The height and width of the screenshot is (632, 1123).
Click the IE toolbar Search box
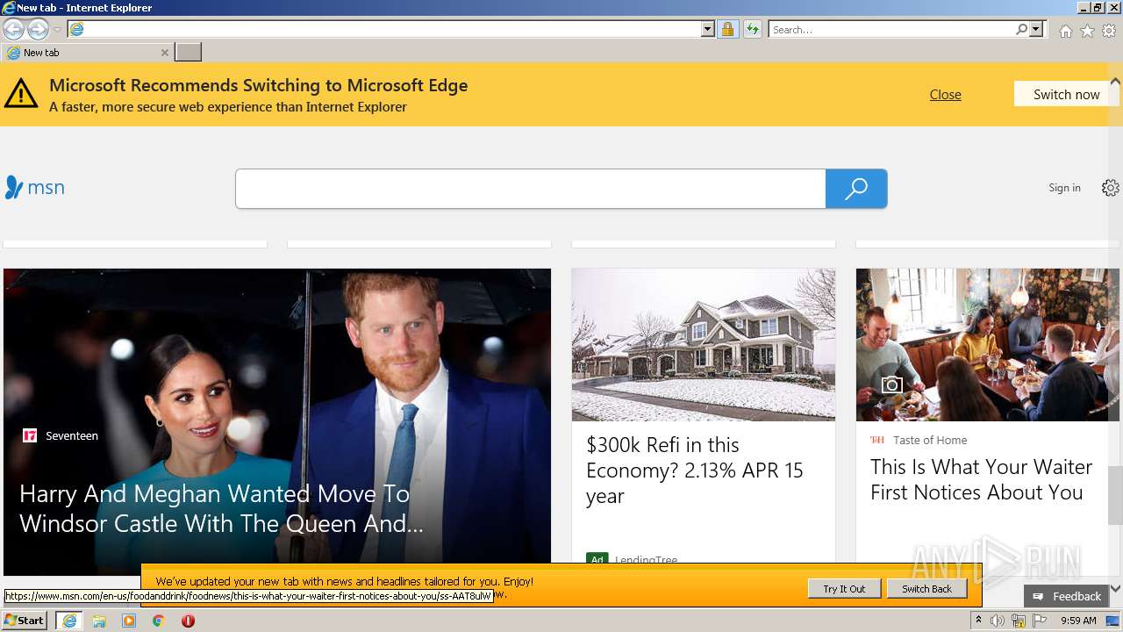[892, 30]
